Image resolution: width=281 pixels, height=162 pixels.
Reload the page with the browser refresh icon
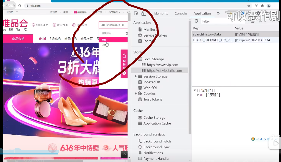coord(20,6)
